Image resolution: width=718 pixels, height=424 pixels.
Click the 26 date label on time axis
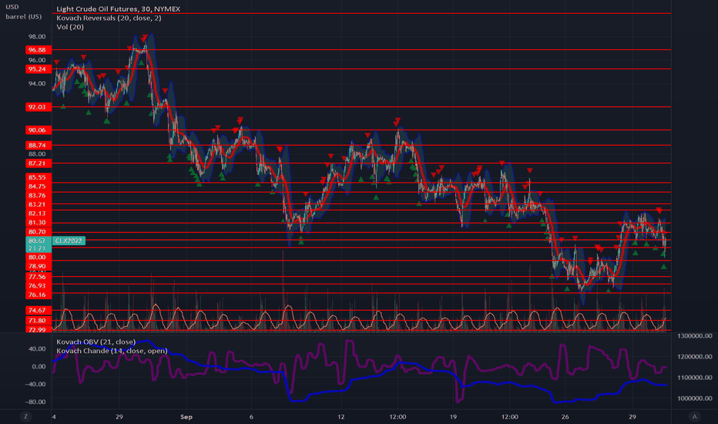click(x=565, y=416)
